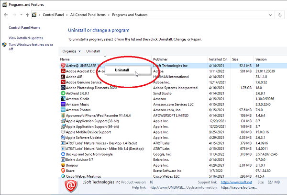Click AT&T Natural Voices Desktop 1.4 Redist icon
This screenshot has height=195, width=287.
pyautogui.click(x=63, y=143)
